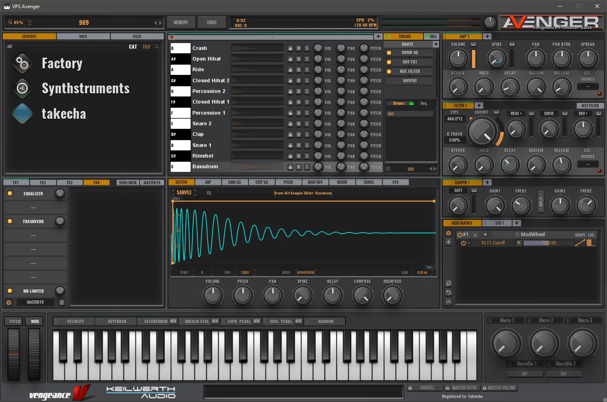Viewport: 607px width, 402px height.
Task: Click the mod matrix power icon
Action: tap(449, 233)
